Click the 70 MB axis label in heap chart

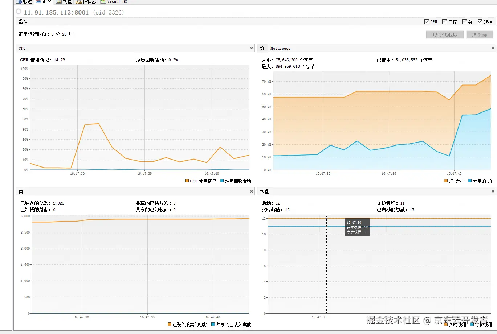266,82
